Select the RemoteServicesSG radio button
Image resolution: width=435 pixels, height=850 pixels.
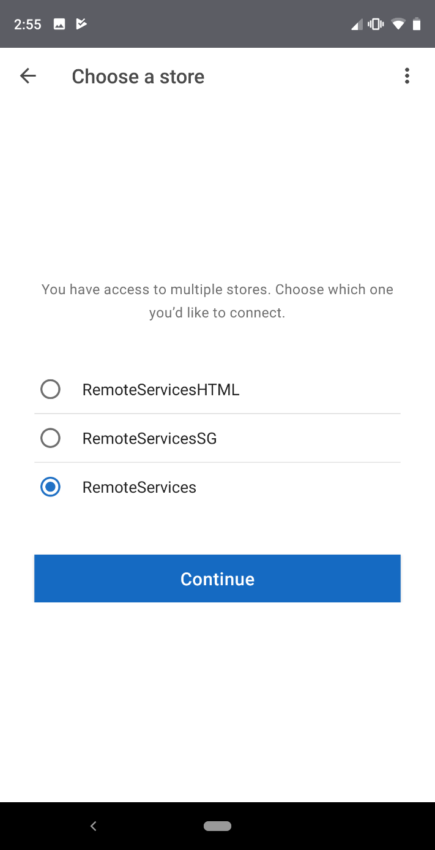50,438
